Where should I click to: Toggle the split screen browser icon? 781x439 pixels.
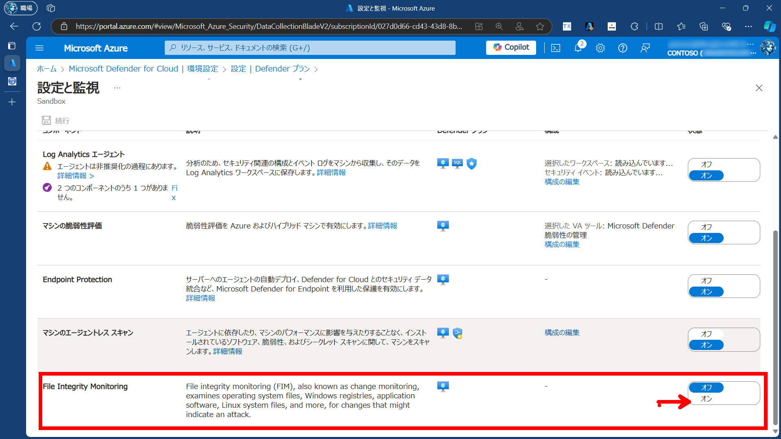tap(659, 26)
